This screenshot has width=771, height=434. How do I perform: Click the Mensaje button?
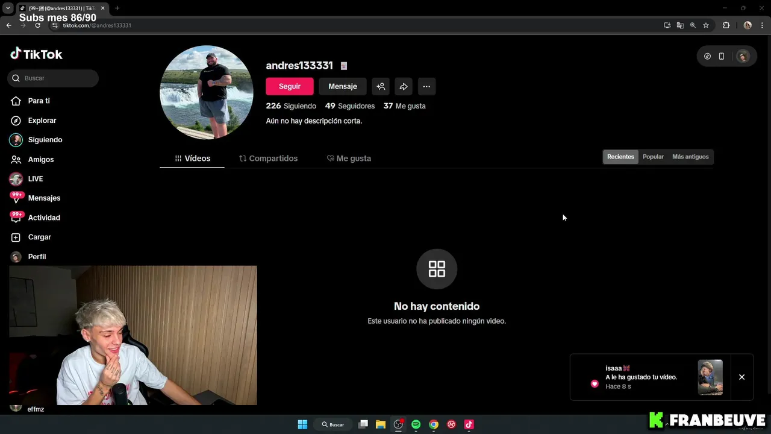click(x=343, y=86)
